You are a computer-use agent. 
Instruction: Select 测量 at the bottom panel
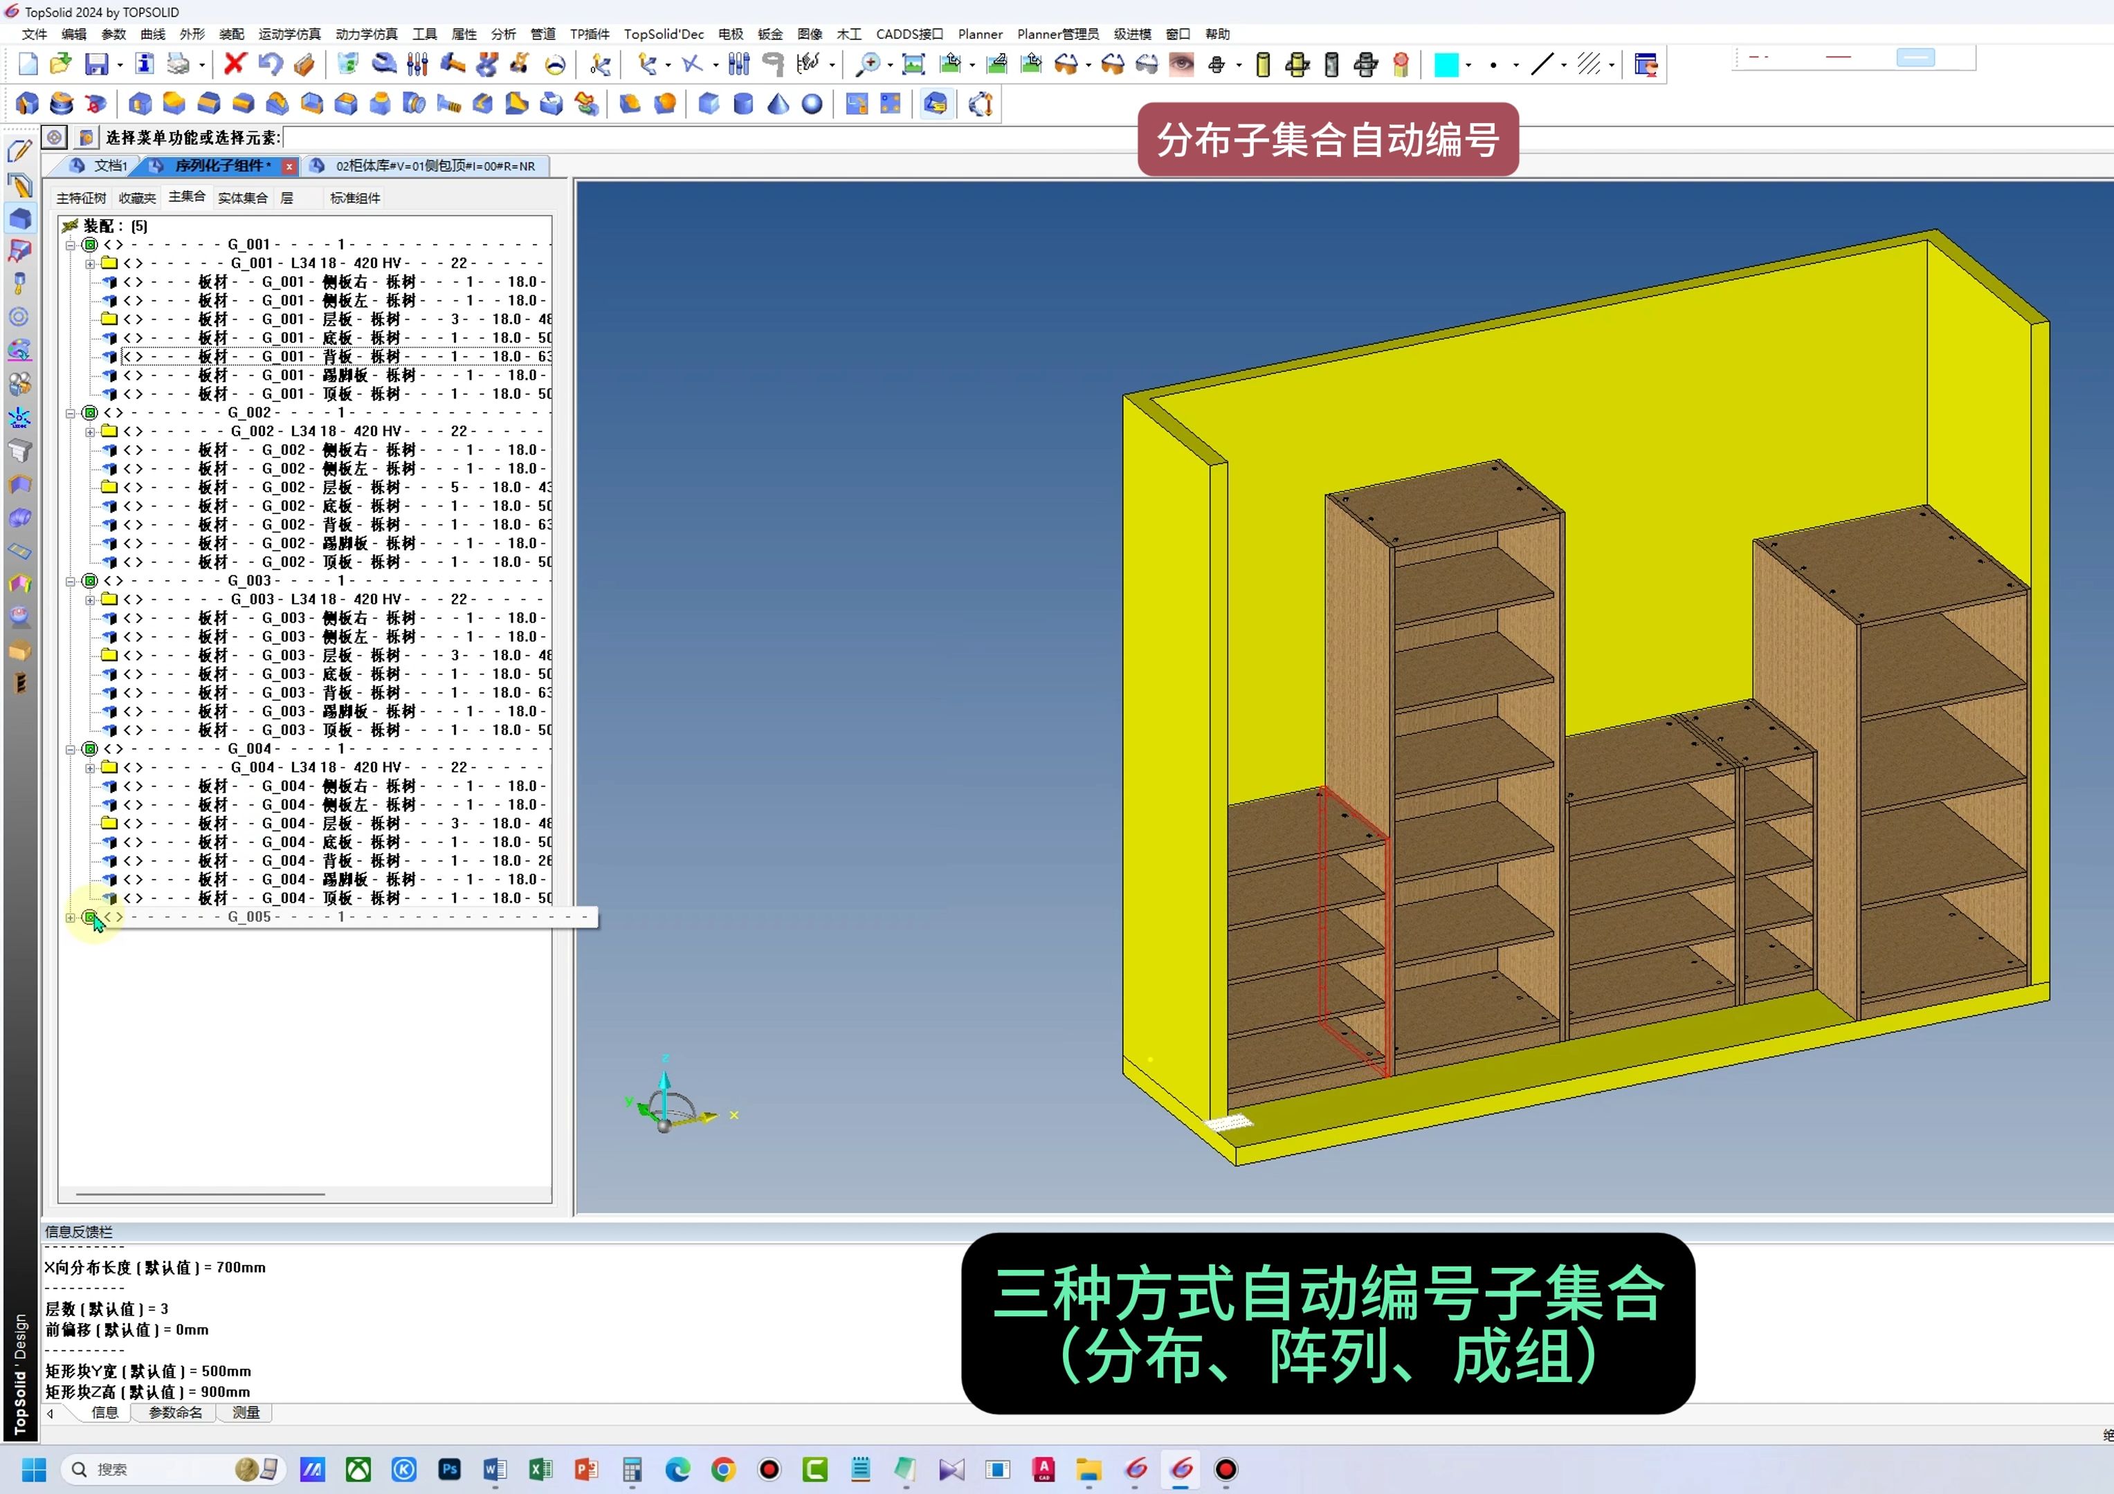click(245, 1413)
